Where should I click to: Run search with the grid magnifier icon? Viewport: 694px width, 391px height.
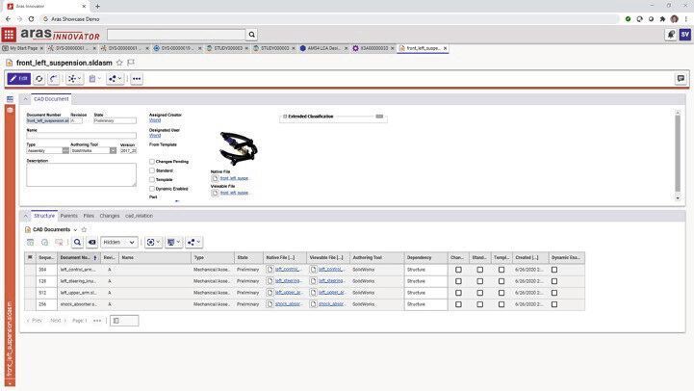tap(77, 243)
